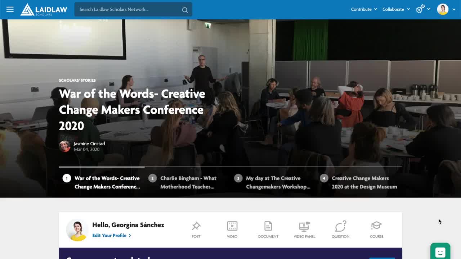The image size is (461, 259).
Task: Show slide 4 Design Museum story
Action: click(x=364, y=182)
